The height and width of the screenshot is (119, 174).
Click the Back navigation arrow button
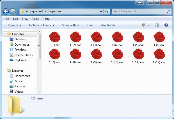6,12
